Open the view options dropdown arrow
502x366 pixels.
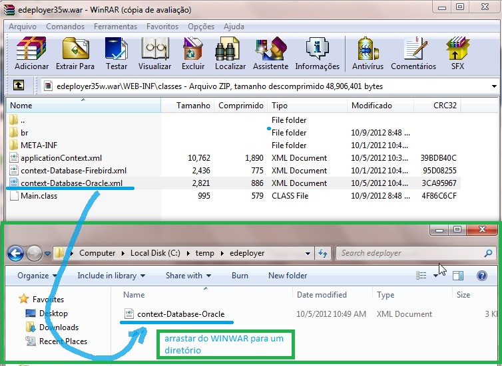[x=435, y=276]
